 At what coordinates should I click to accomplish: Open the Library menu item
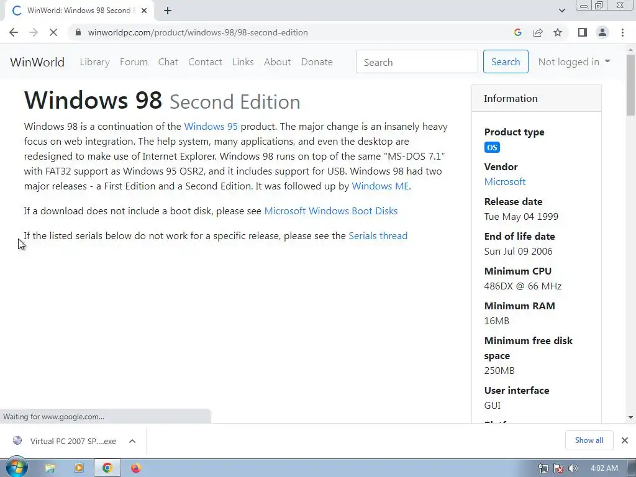coord(94,62)
